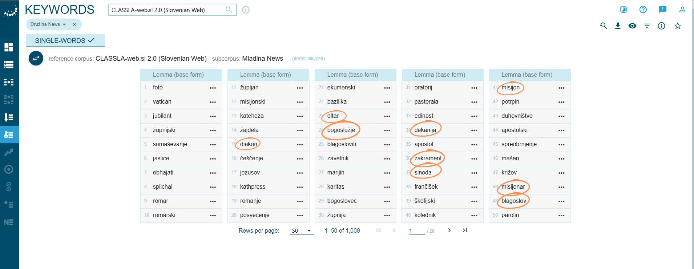
Task: Toggle view options eye icon
Action: click(632, 26)
